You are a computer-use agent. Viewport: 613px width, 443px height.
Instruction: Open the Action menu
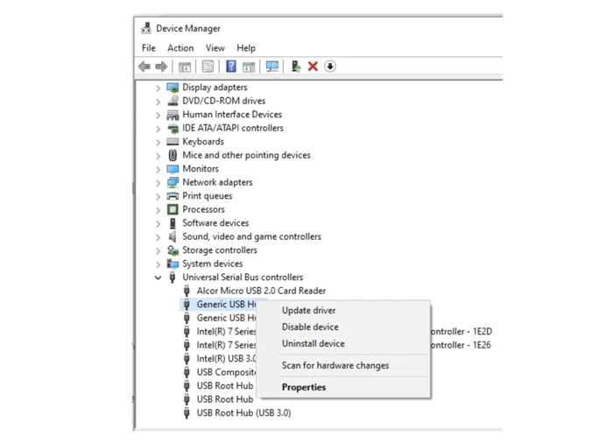pyautogui.click(x=180, y=48)
